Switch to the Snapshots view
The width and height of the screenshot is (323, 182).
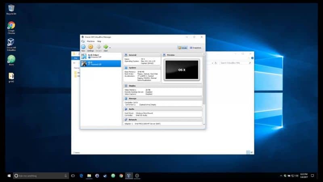[x=195, y=48]
